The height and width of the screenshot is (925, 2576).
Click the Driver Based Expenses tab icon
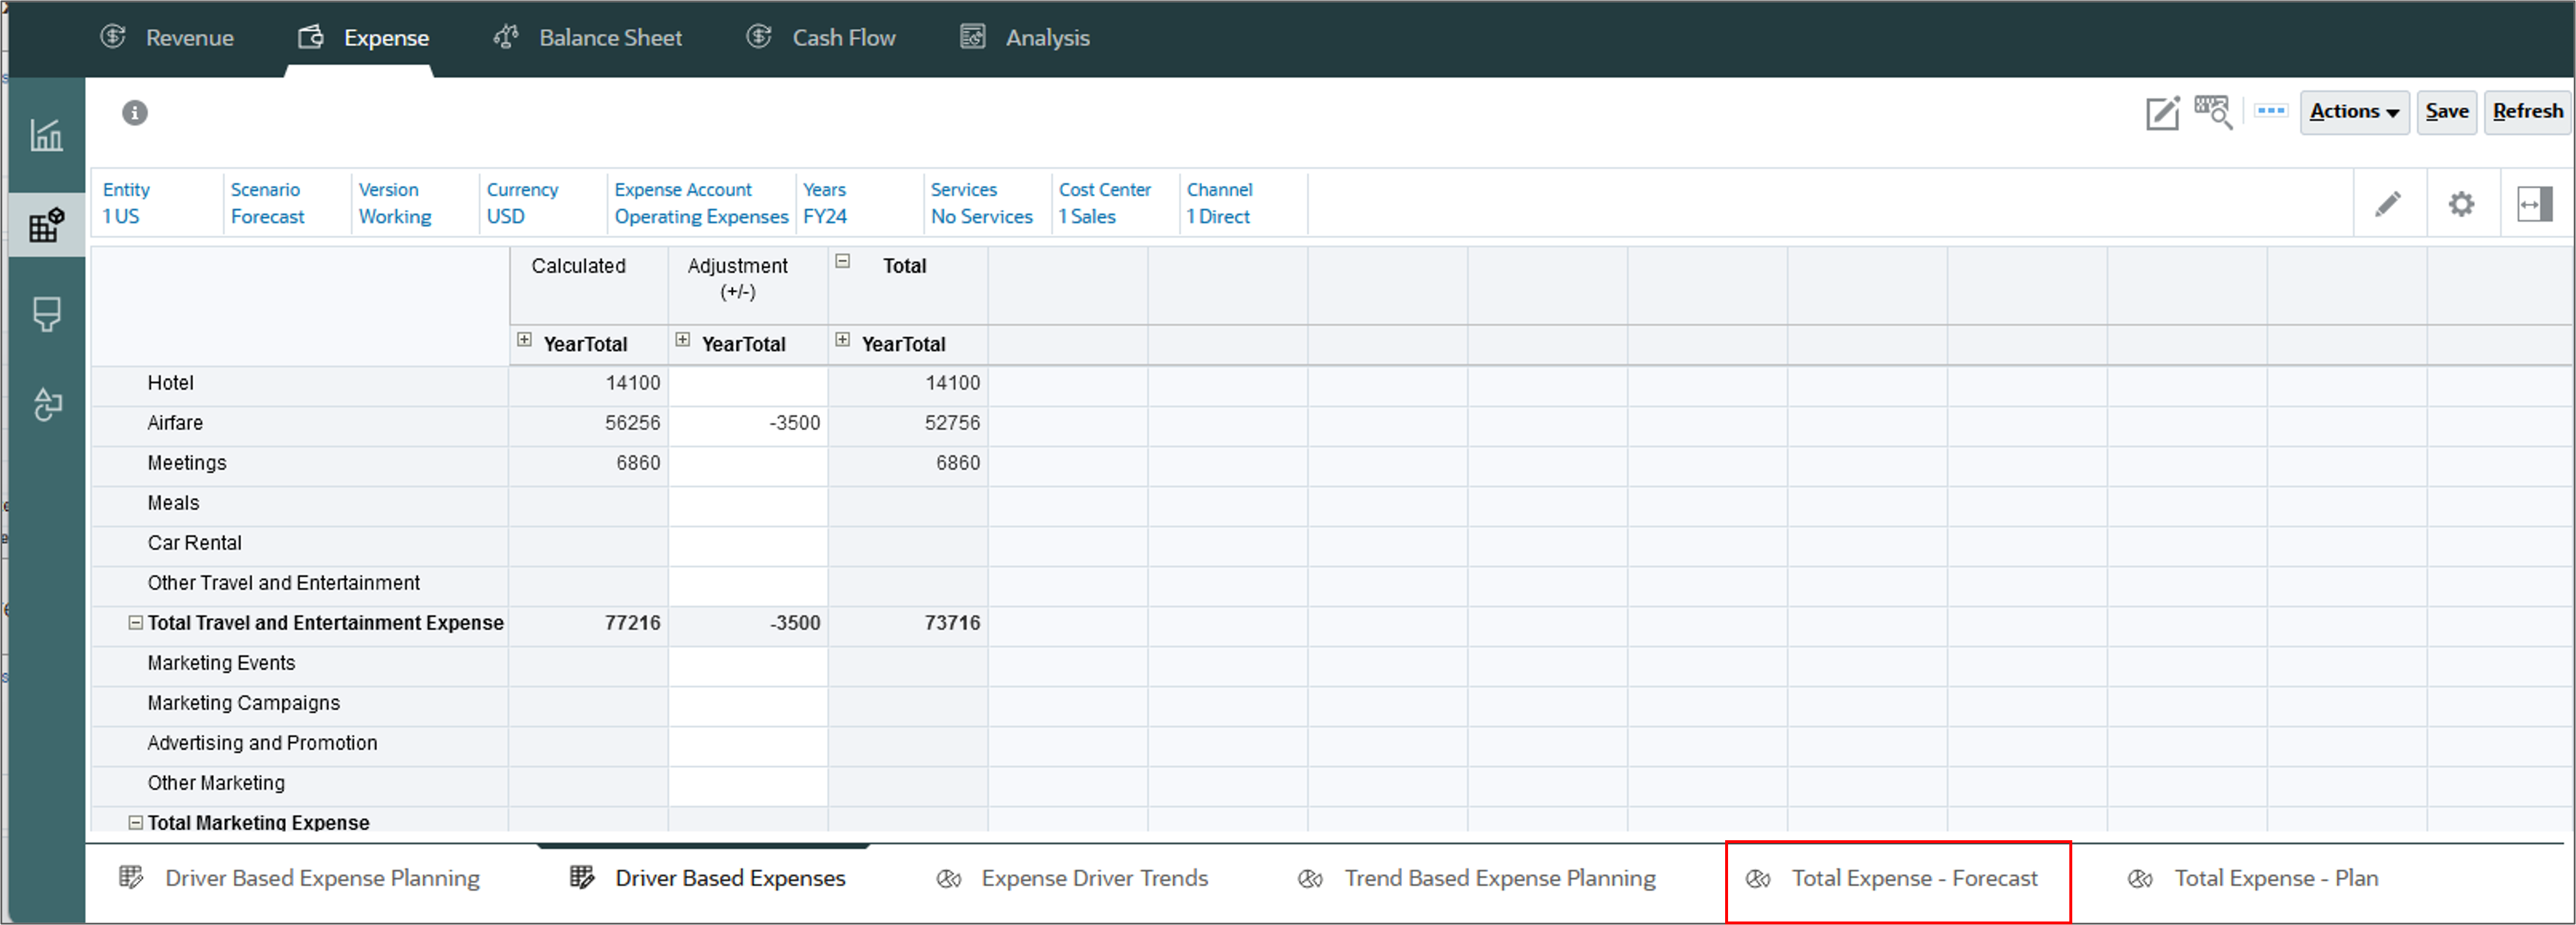(x=582, y=877)
